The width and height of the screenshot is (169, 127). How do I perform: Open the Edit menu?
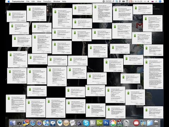[x=33, y=1]
